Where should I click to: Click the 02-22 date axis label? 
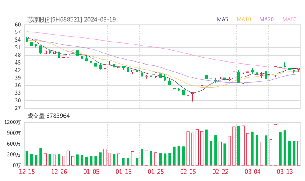tap(220, 172)
